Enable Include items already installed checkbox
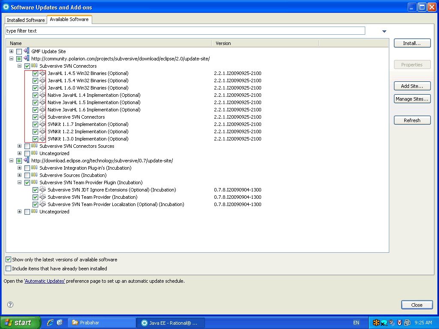Image resolution: width=439 pixels, height=329 pixels. click(x=9, y=269)
